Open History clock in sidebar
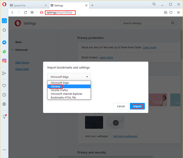 coord(4,95)
